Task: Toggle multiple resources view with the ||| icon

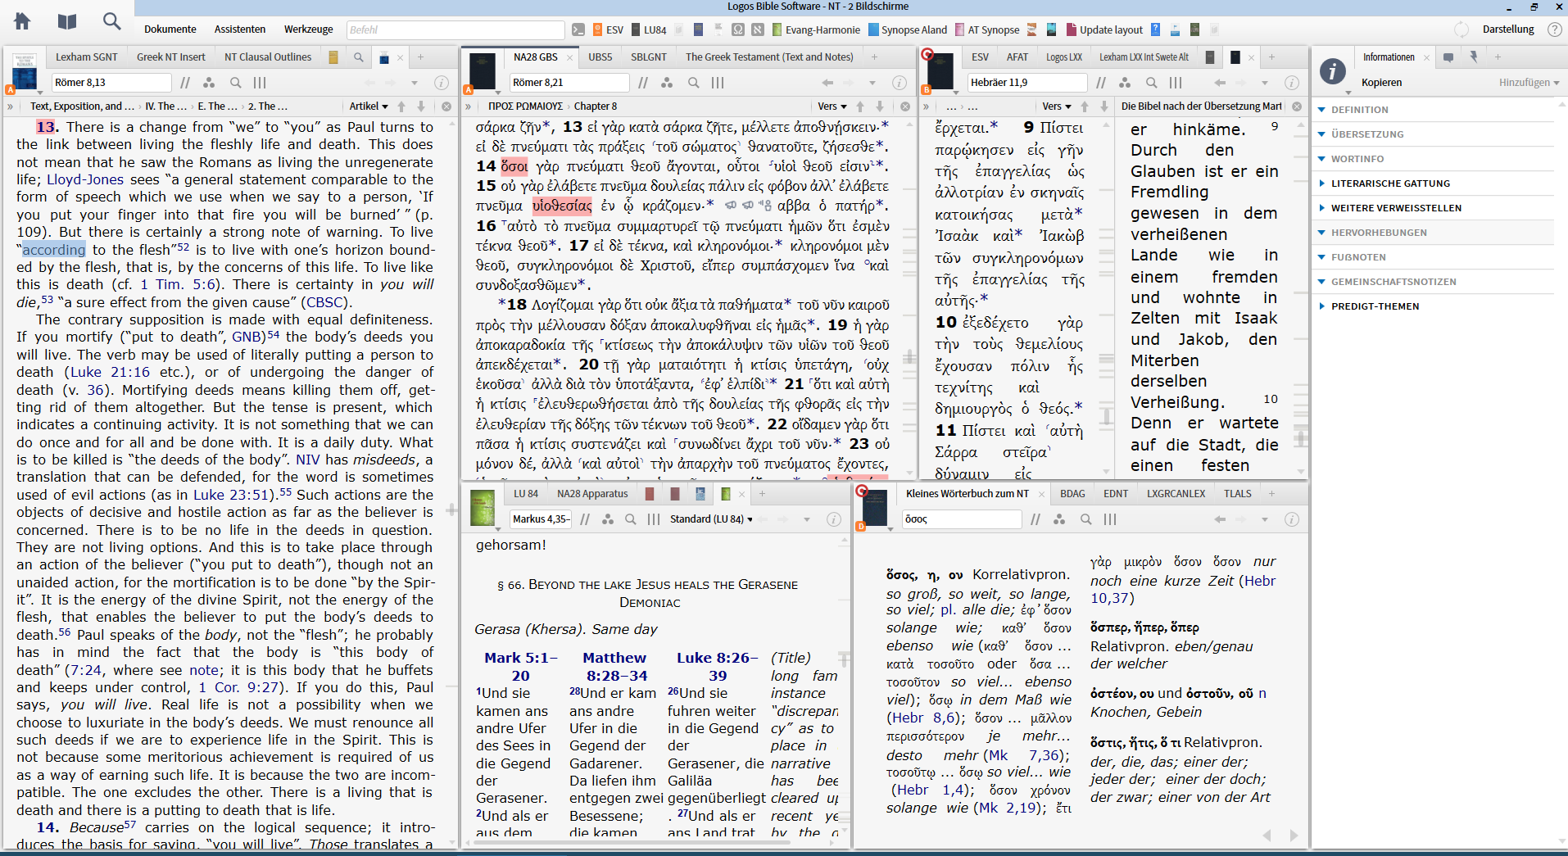Action: (260, 83)
